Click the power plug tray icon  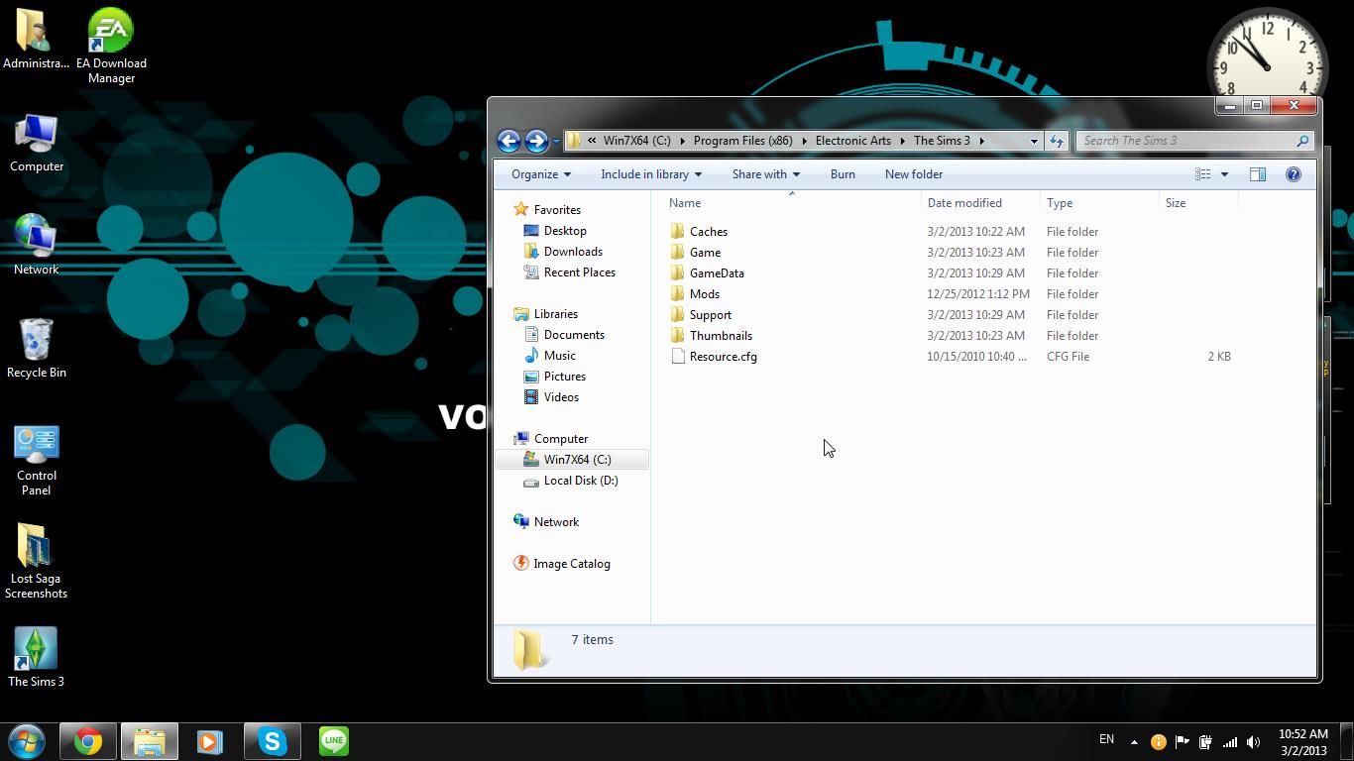pyautogui.click(x=1205, y=742)
